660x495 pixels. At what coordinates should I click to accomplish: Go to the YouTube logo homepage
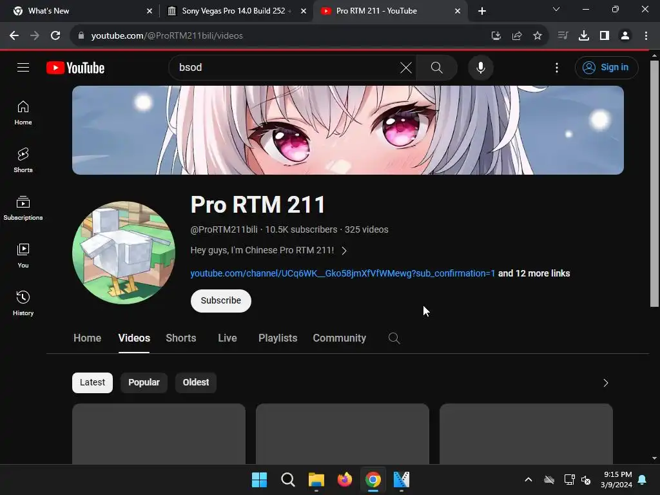(75, 68)
